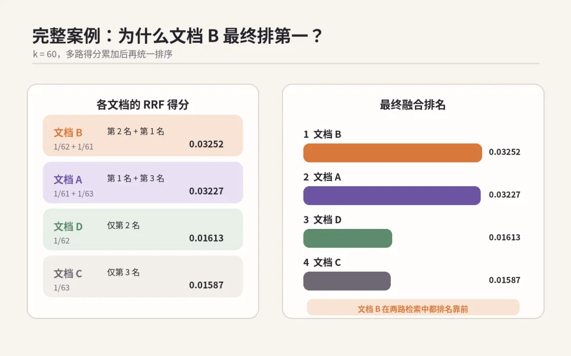
Task: Click the 0.03227 value beside purple bar
Action: click(504, 195)
